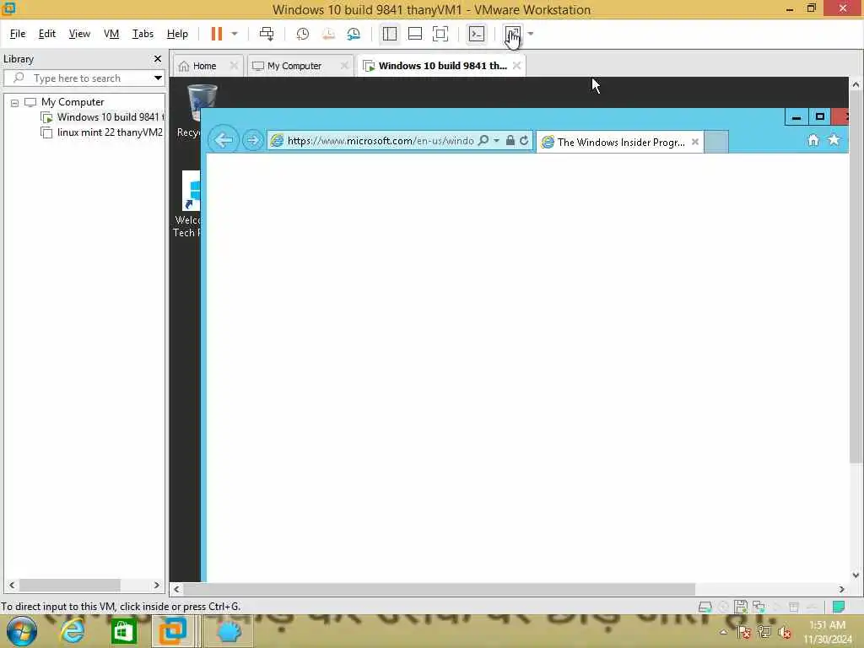Image resolution: width=864 pixels, height=648 pixels.
Task: Click the microsoft.com address bar
Action: (381, 141)
